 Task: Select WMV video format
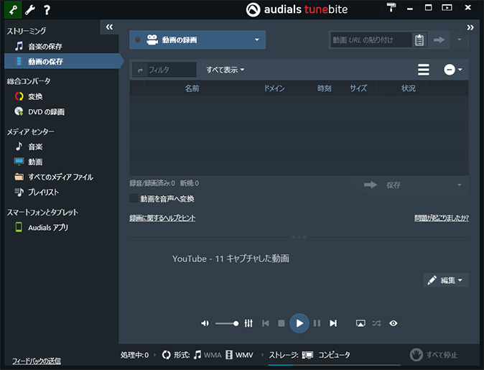239,355
